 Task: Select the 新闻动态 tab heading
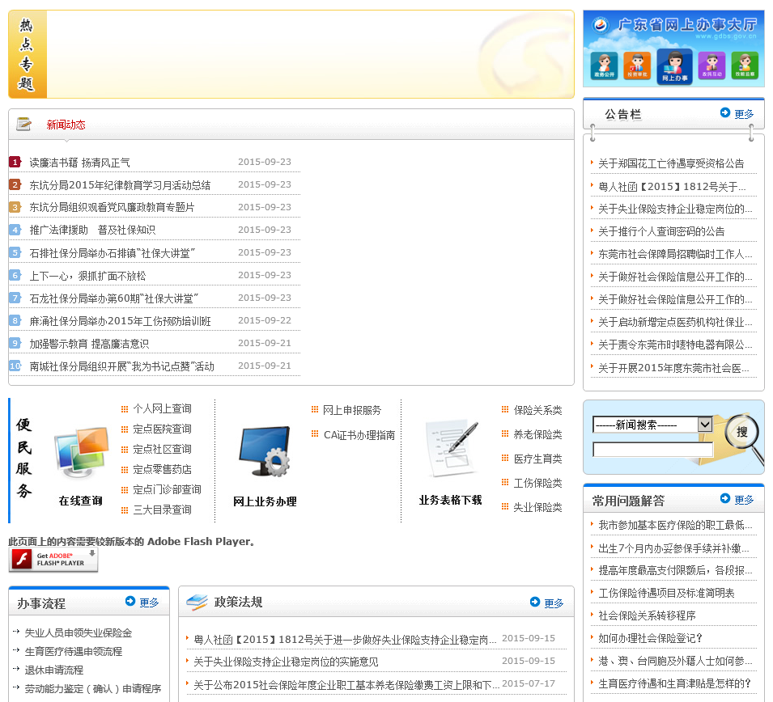click(x=66, y=125)
